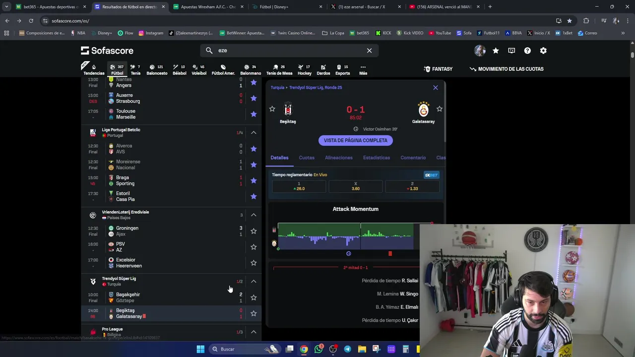The height and width of the screenshot is (357, 635).
Task: Click the 1xBet sponsor logo
Action: (431, 175)
